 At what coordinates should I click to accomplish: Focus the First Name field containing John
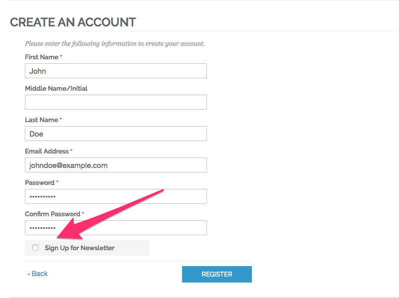pyautogui.click(x=116, y=71)
